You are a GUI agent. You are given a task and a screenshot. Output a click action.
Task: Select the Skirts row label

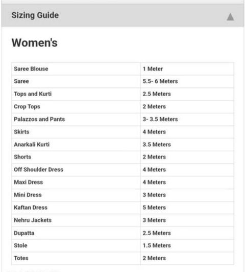21,132
